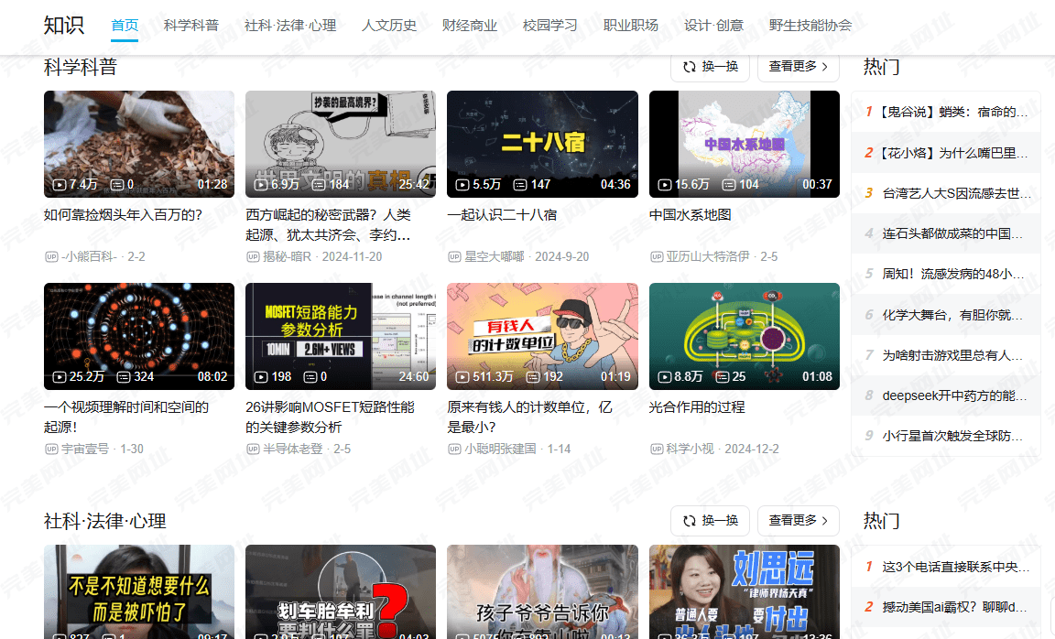
Task: Open 有钱人的计数单位 video thumbnail
Action: pyautogui.click(x=542, y=336)
